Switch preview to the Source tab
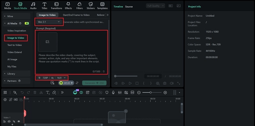The height and width of the screenshot is (126, 255). coord(129,7)
